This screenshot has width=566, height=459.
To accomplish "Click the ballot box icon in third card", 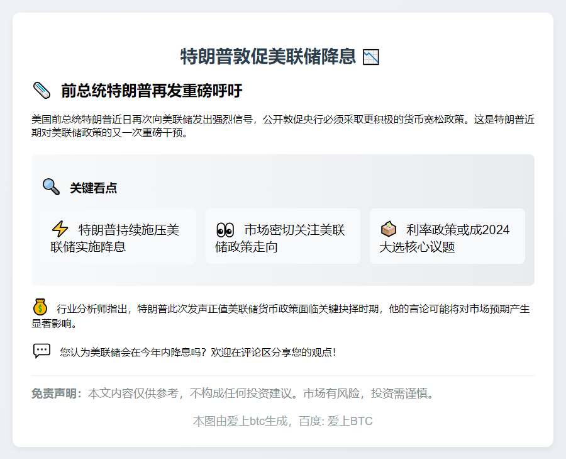I will point(389,229).
